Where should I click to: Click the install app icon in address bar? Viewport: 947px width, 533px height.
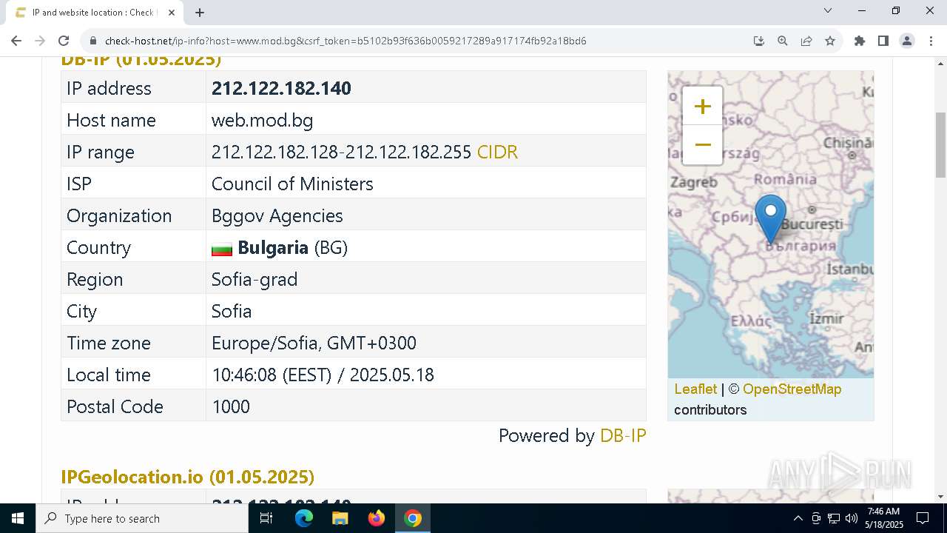tap(759, 41)
